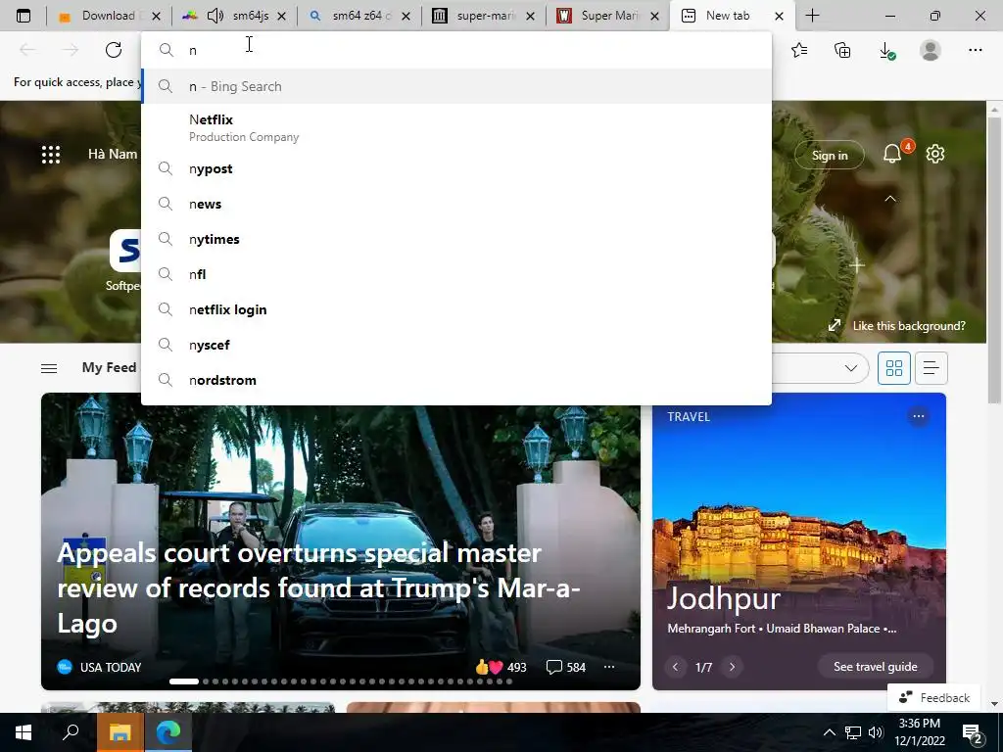Switch to the Download tab
Viewport: 1003px width, 752px height.
[107, 16]
